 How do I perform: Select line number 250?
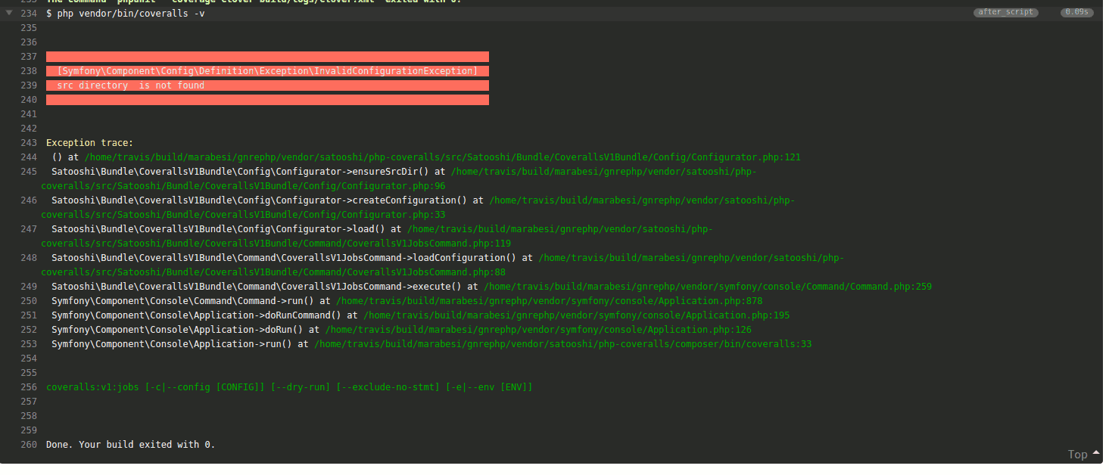30,301
